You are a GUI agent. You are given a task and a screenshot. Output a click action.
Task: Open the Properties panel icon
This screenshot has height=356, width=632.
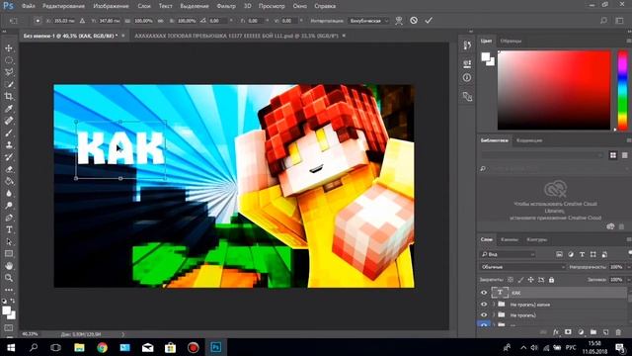pyautogui.click(x=467, y=63)
